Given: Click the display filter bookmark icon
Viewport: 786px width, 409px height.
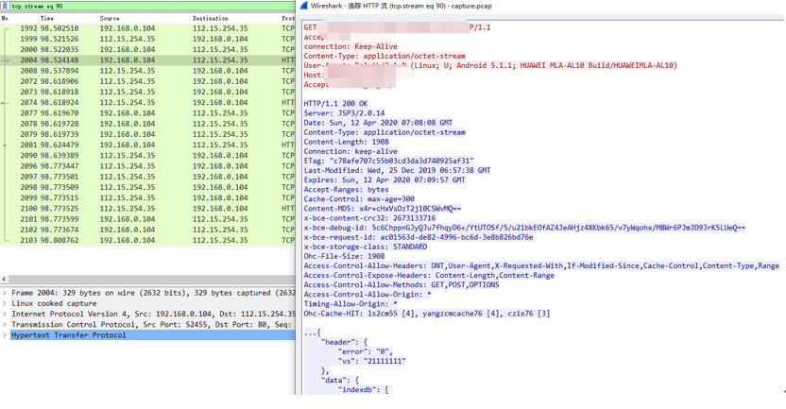Looking at the screenshot, I should tap(5, 6).
